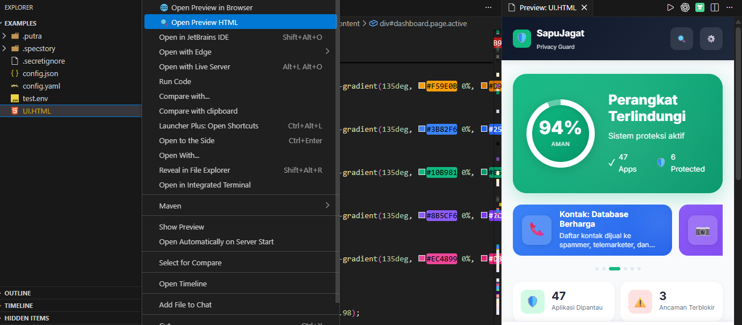742x325 pixels.
Task: Click the Split Editor icon
Action: coord(715,7)
